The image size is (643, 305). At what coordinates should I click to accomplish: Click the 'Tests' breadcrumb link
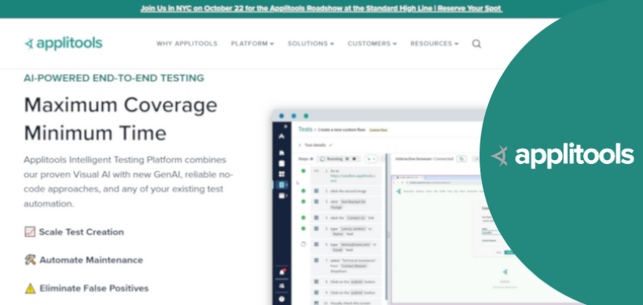click(305, 129)
